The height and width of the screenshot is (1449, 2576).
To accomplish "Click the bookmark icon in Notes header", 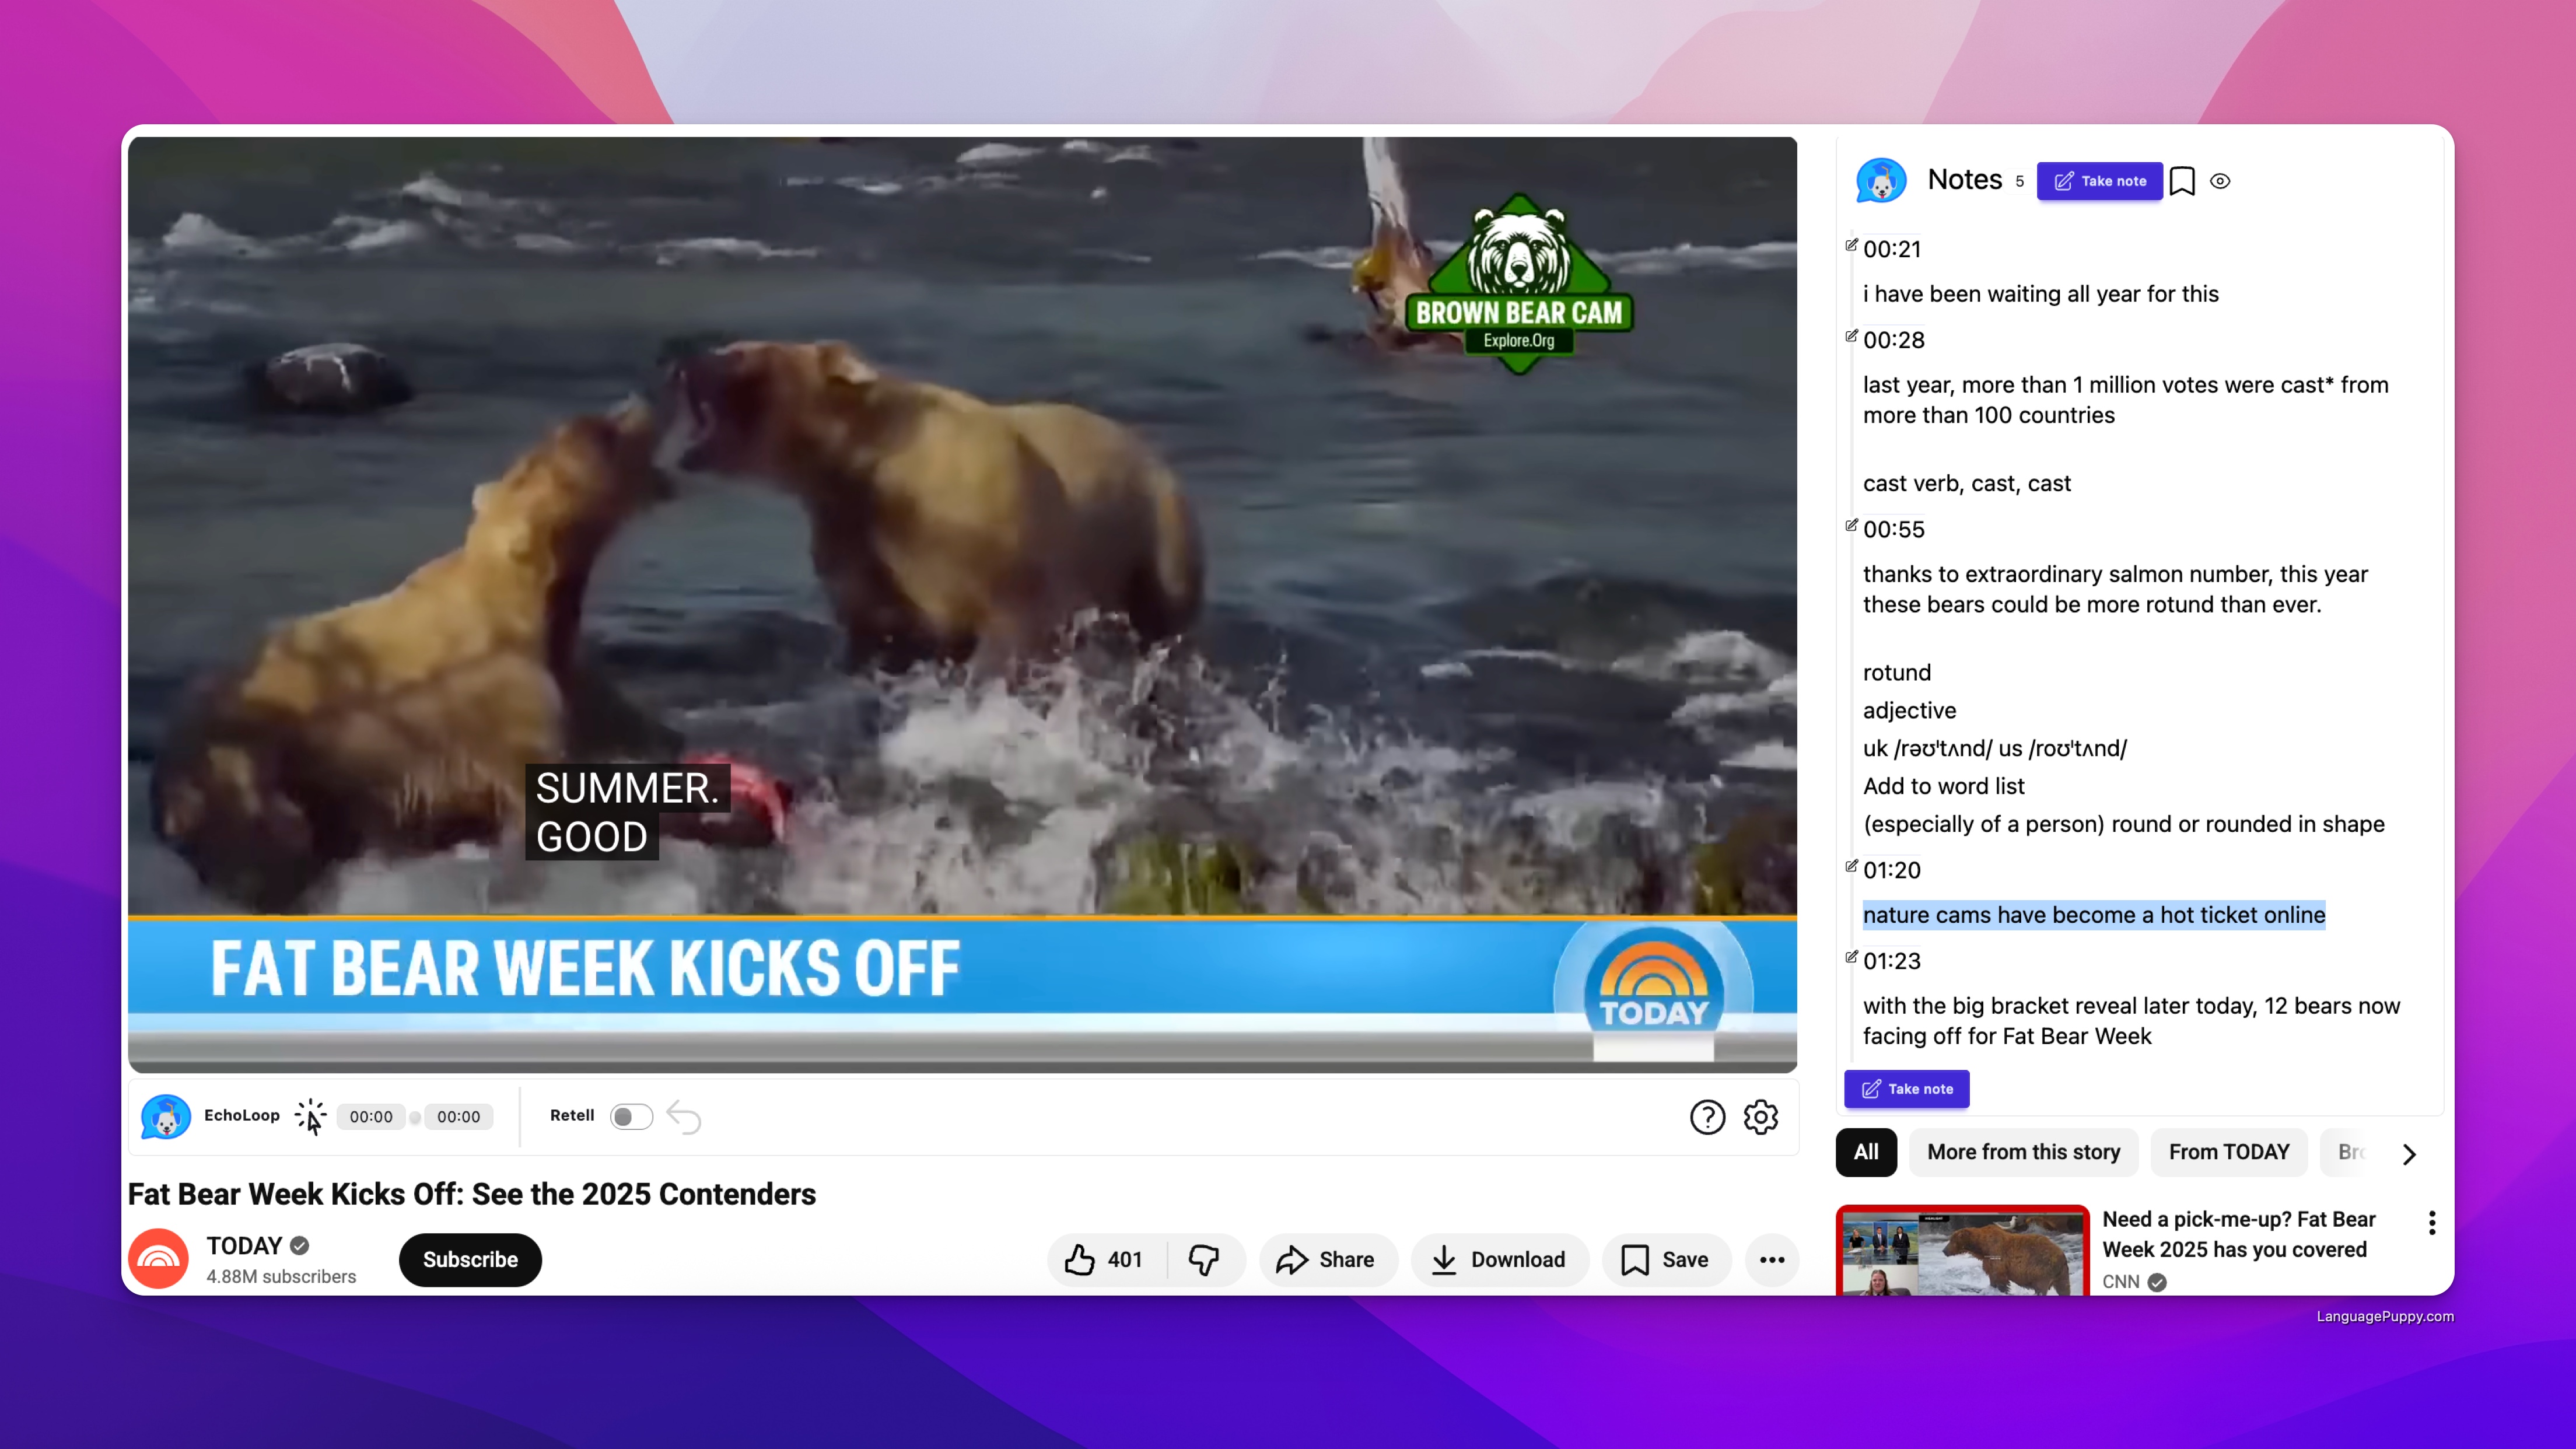I will coord(2182,181).
